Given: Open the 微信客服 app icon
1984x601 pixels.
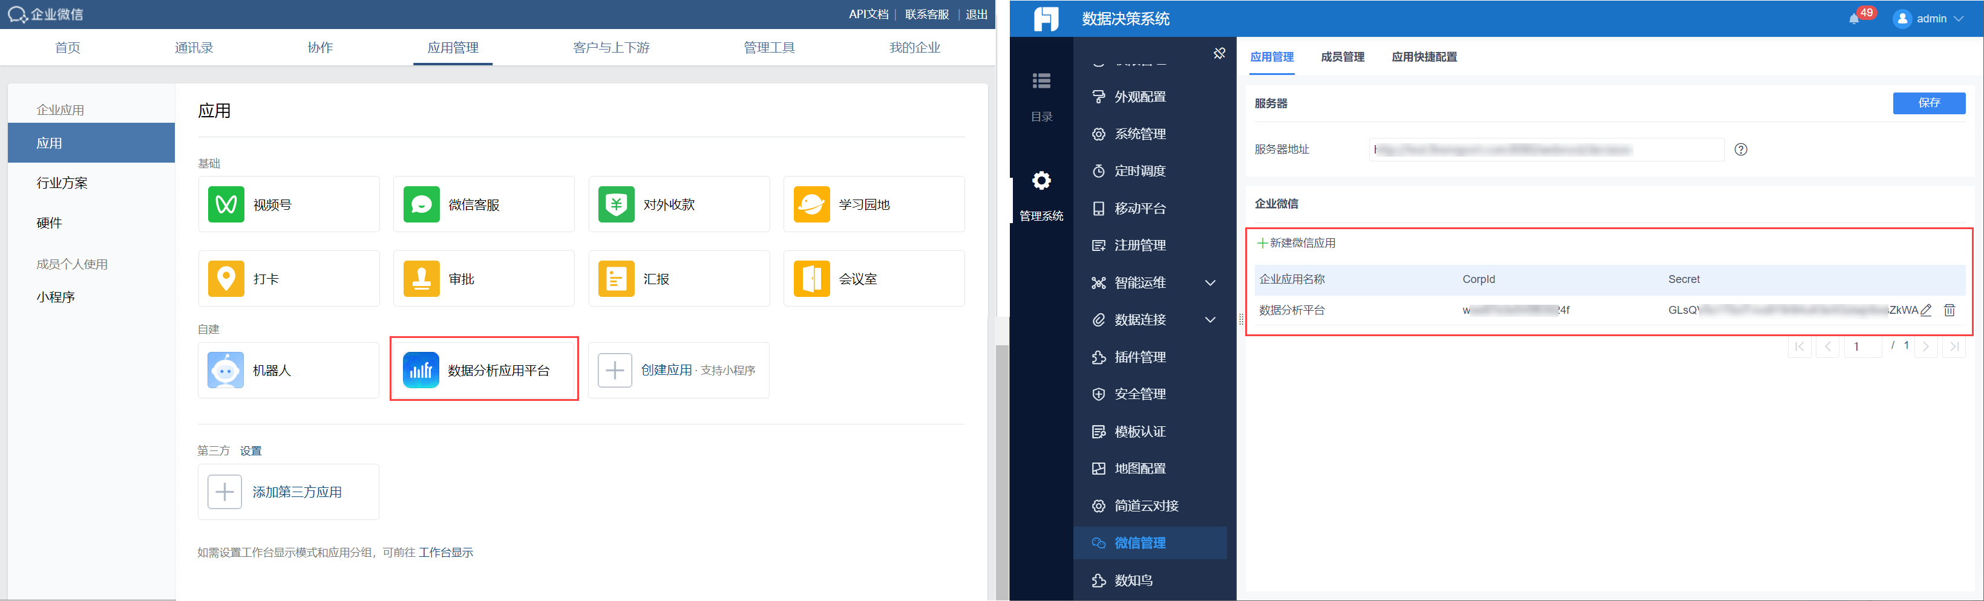Looking at the screenshot, I should [421, 204].
